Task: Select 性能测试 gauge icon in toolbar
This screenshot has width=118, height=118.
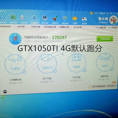Action: point(34,18)
